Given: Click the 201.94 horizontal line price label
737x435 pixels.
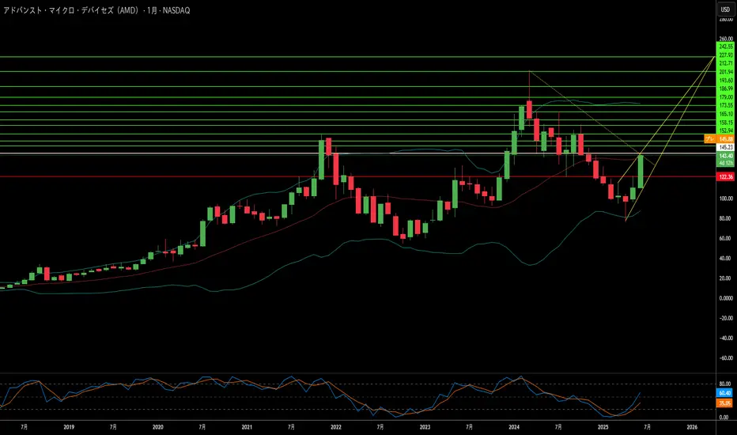Looking at the screenshot, I should pyautogui.click(x=726, y=72).
